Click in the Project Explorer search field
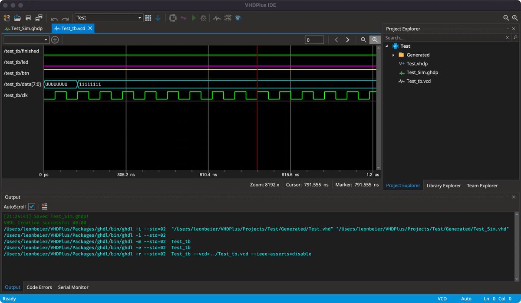The height and width of the screenshot is (303, 521). tap(445, 38)
